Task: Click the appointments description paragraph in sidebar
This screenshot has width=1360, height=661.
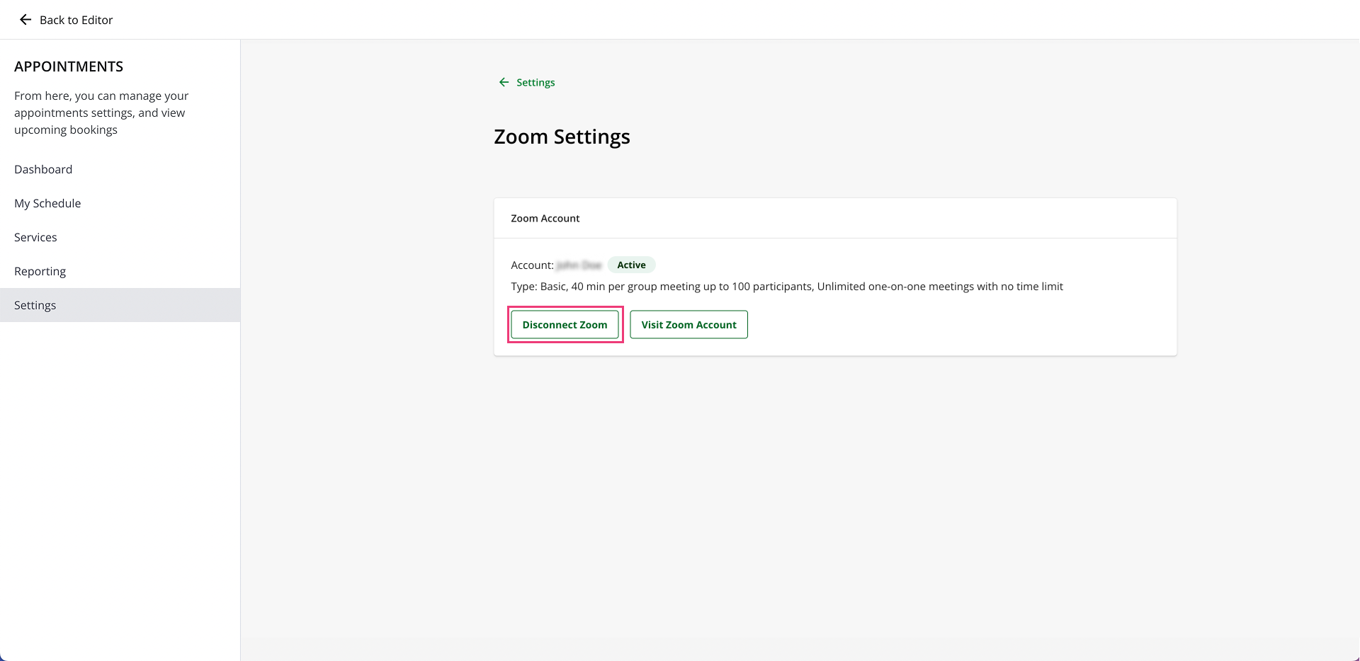Action: (101, 113)
